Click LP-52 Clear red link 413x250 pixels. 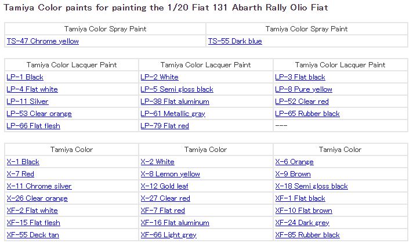pyautogui.click(x=302, y=102)
